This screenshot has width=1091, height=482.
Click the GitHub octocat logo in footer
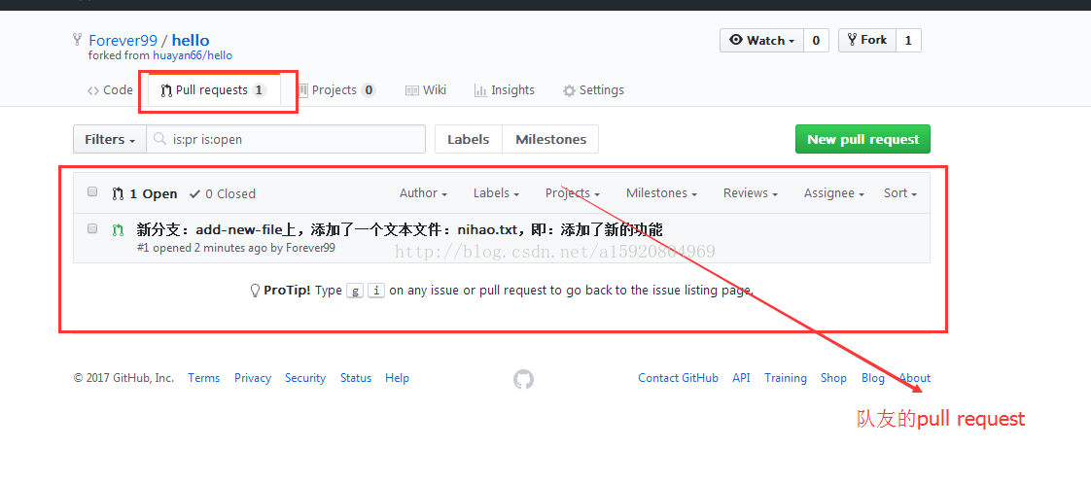[523, 379]
